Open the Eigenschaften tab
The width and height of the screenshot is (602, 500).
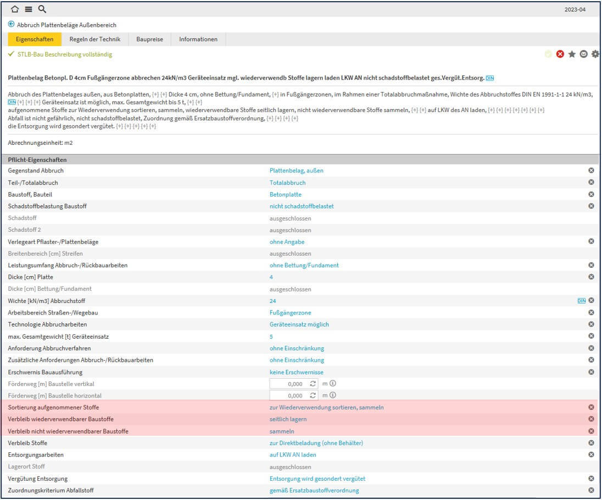35,39
